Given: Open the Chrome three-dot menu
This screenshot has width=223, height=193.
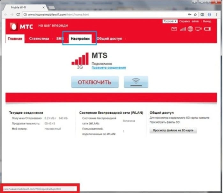Looking at the screenshot, I should pyautogui.click(x=217, y=14).
